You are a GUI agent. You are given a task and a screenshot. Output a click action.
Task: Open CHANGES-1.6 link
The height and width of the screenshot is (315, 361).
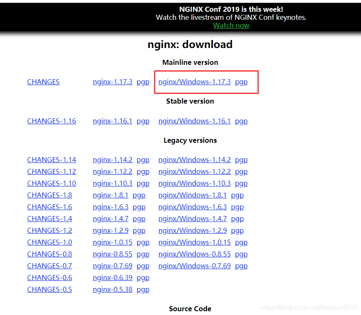coord(50,207)
